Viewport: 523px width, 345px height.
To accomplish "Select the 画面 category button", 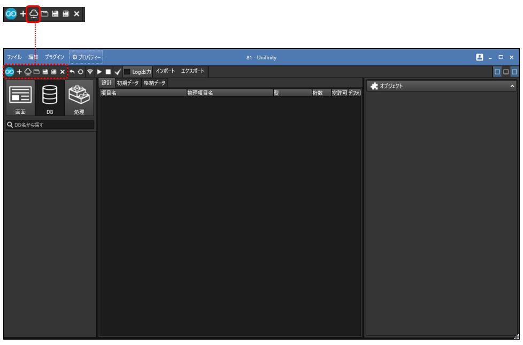I will tap(20, 98).
